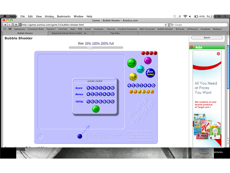
Task: Click the Target coupons ad
Action: tap(207, 99)
